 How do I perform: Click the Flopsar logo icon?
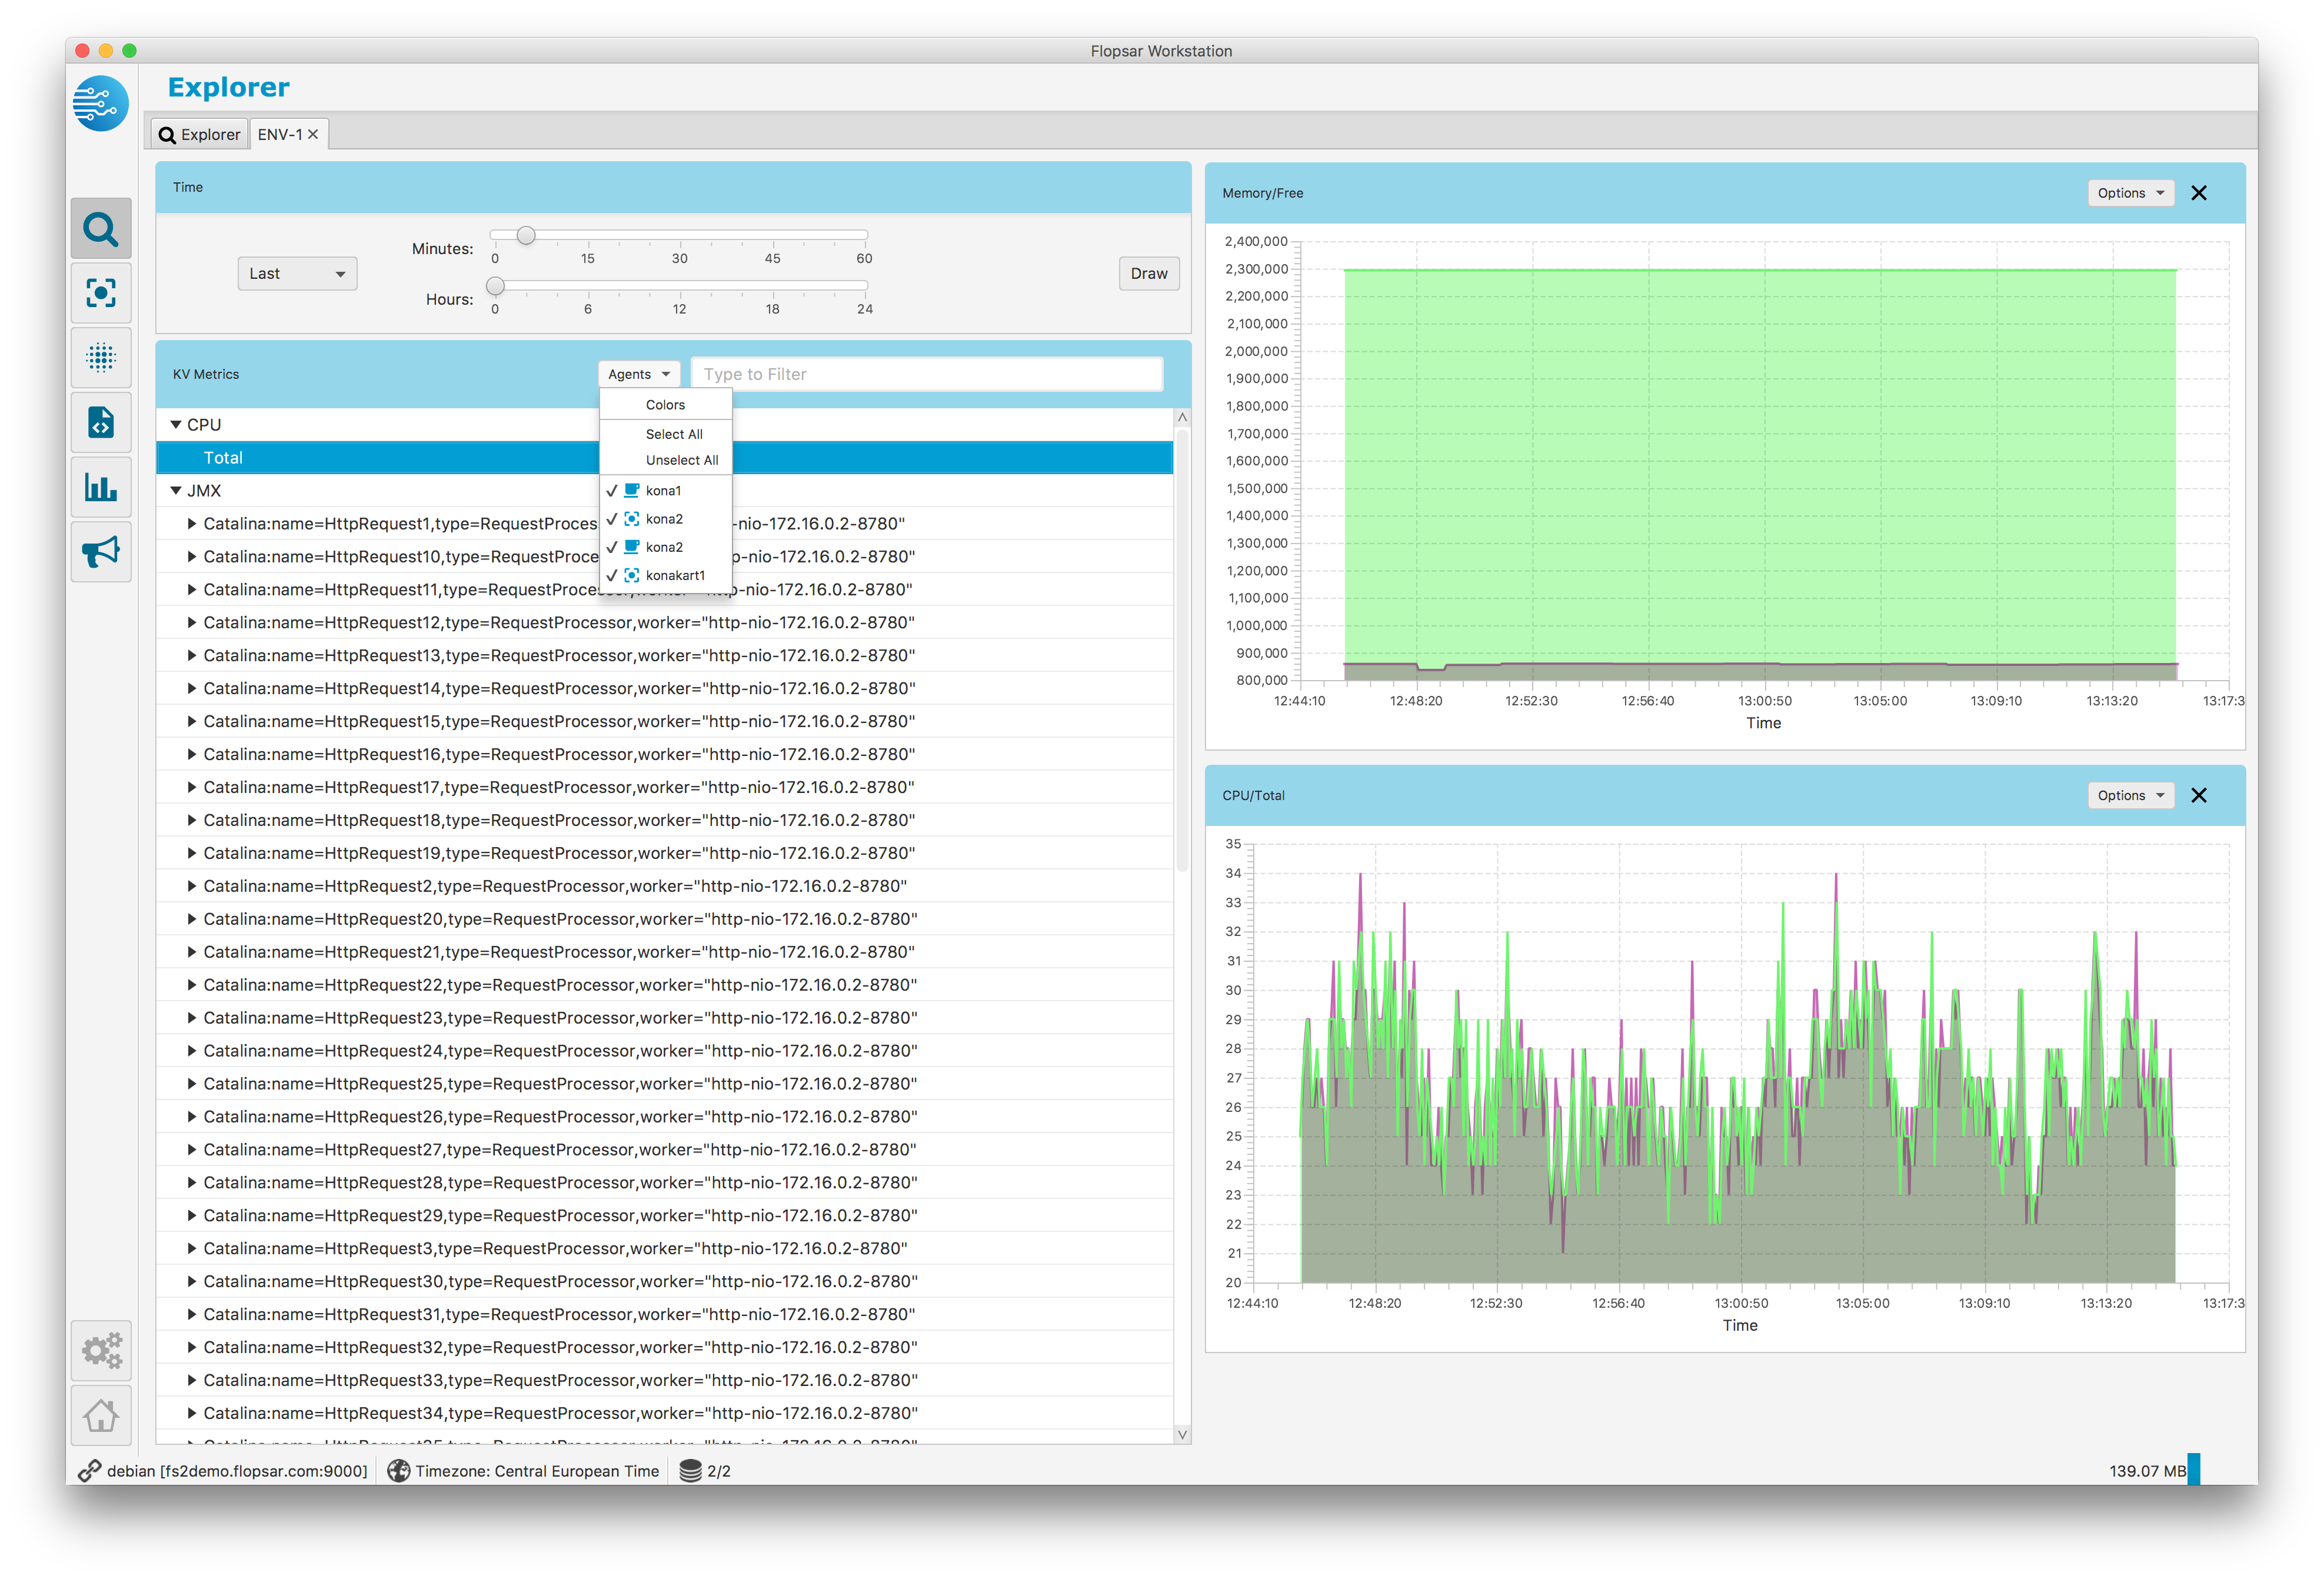100,103
